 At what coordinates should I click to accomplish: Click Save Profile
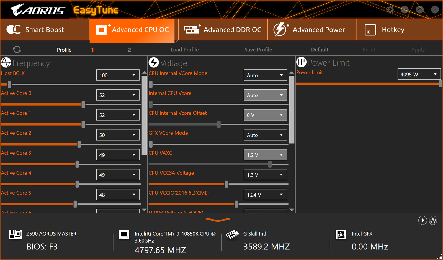click(x=258, y=50)
